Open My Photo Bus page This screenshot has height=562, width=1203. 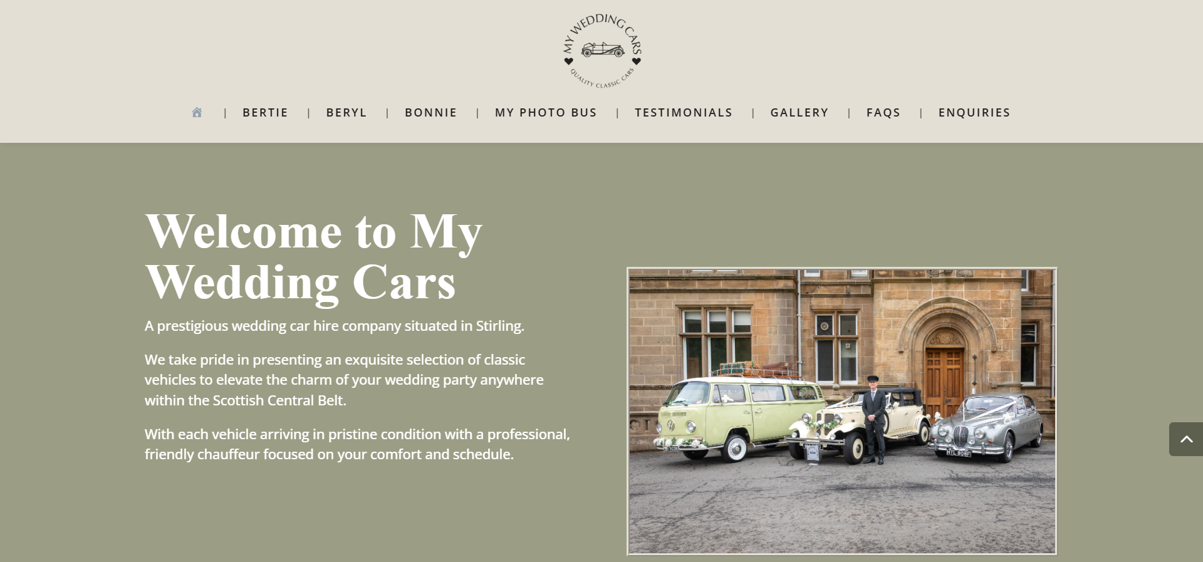546,113
